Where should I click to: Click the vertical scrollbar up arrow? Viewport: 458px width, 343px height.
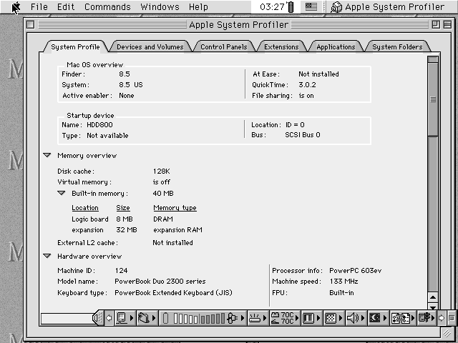pyautogui.click(x=433, y=297)
